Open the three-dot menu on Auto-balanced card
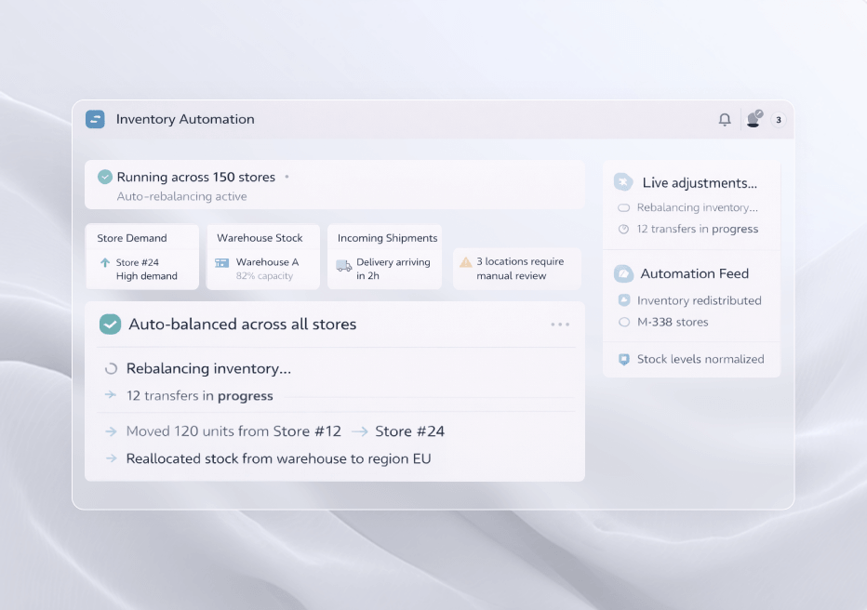The image size is (867, 610). 560,325
